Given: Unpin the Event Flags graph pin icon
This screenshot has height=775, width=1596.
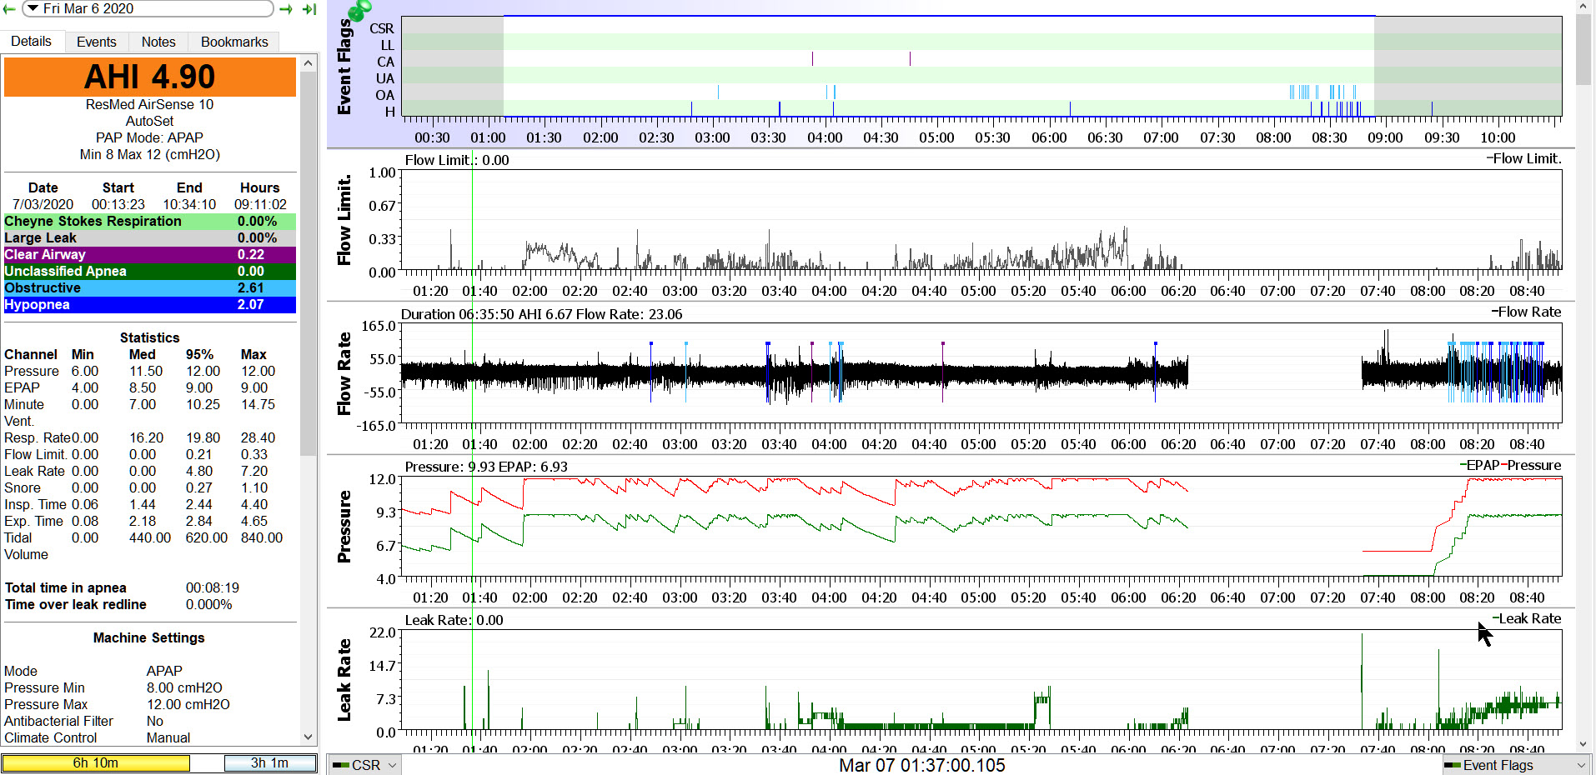Looking at the screenshot, I should tap(359, 10).
